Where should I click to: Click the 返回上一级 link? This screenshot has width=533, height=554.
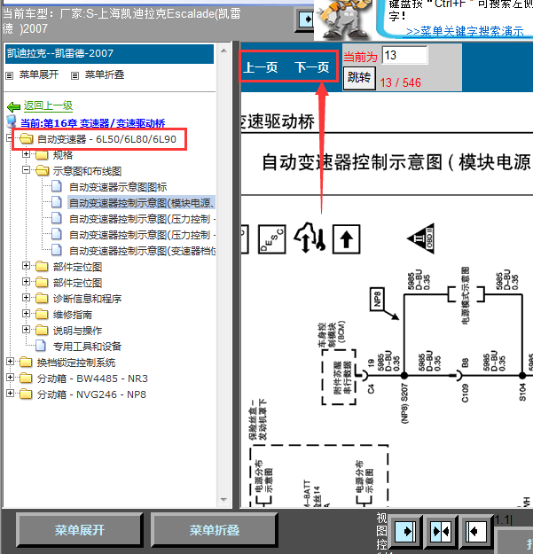tap(48, 105)
